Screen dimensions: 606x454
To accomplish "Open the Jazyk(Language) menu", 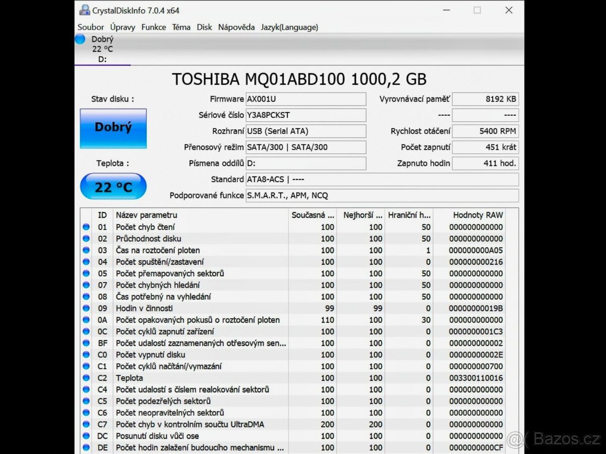I will [x=289, y=27].
